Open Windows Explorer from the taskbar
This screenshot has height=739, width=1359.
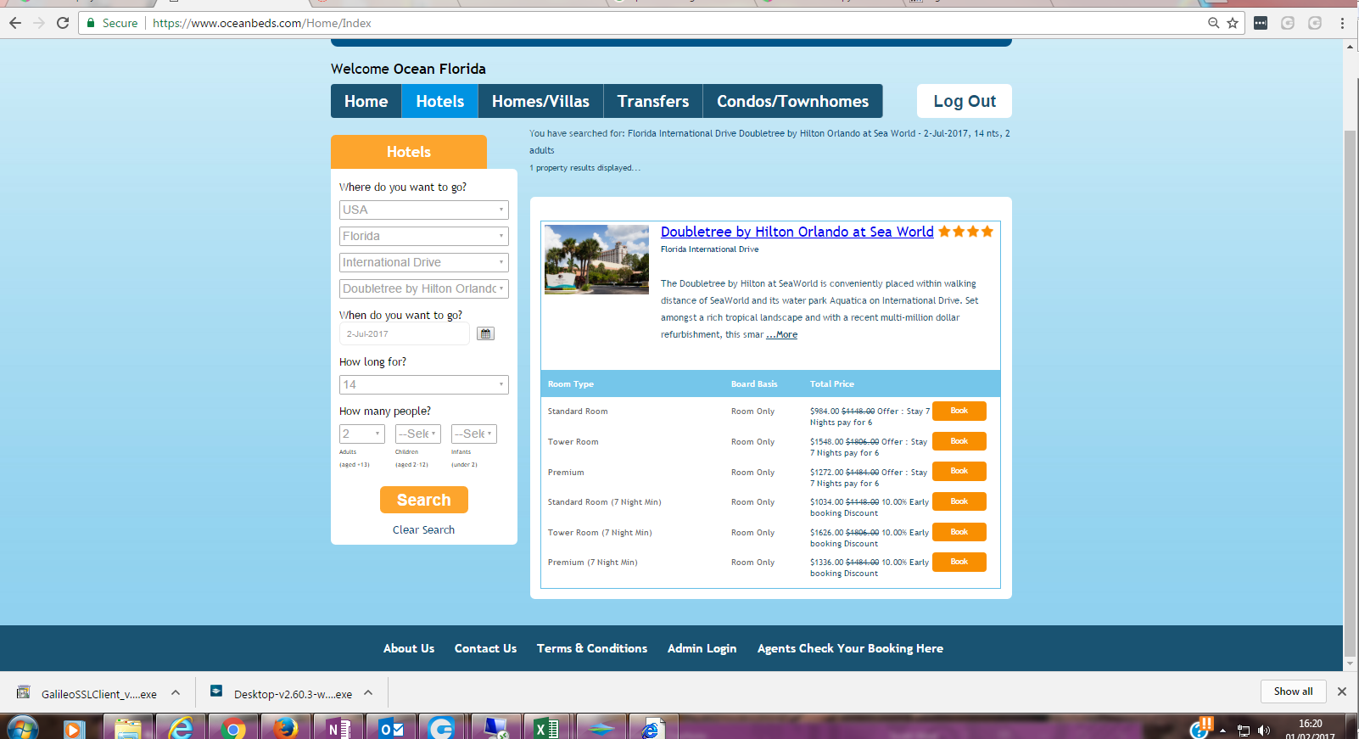tap(128, 728)
